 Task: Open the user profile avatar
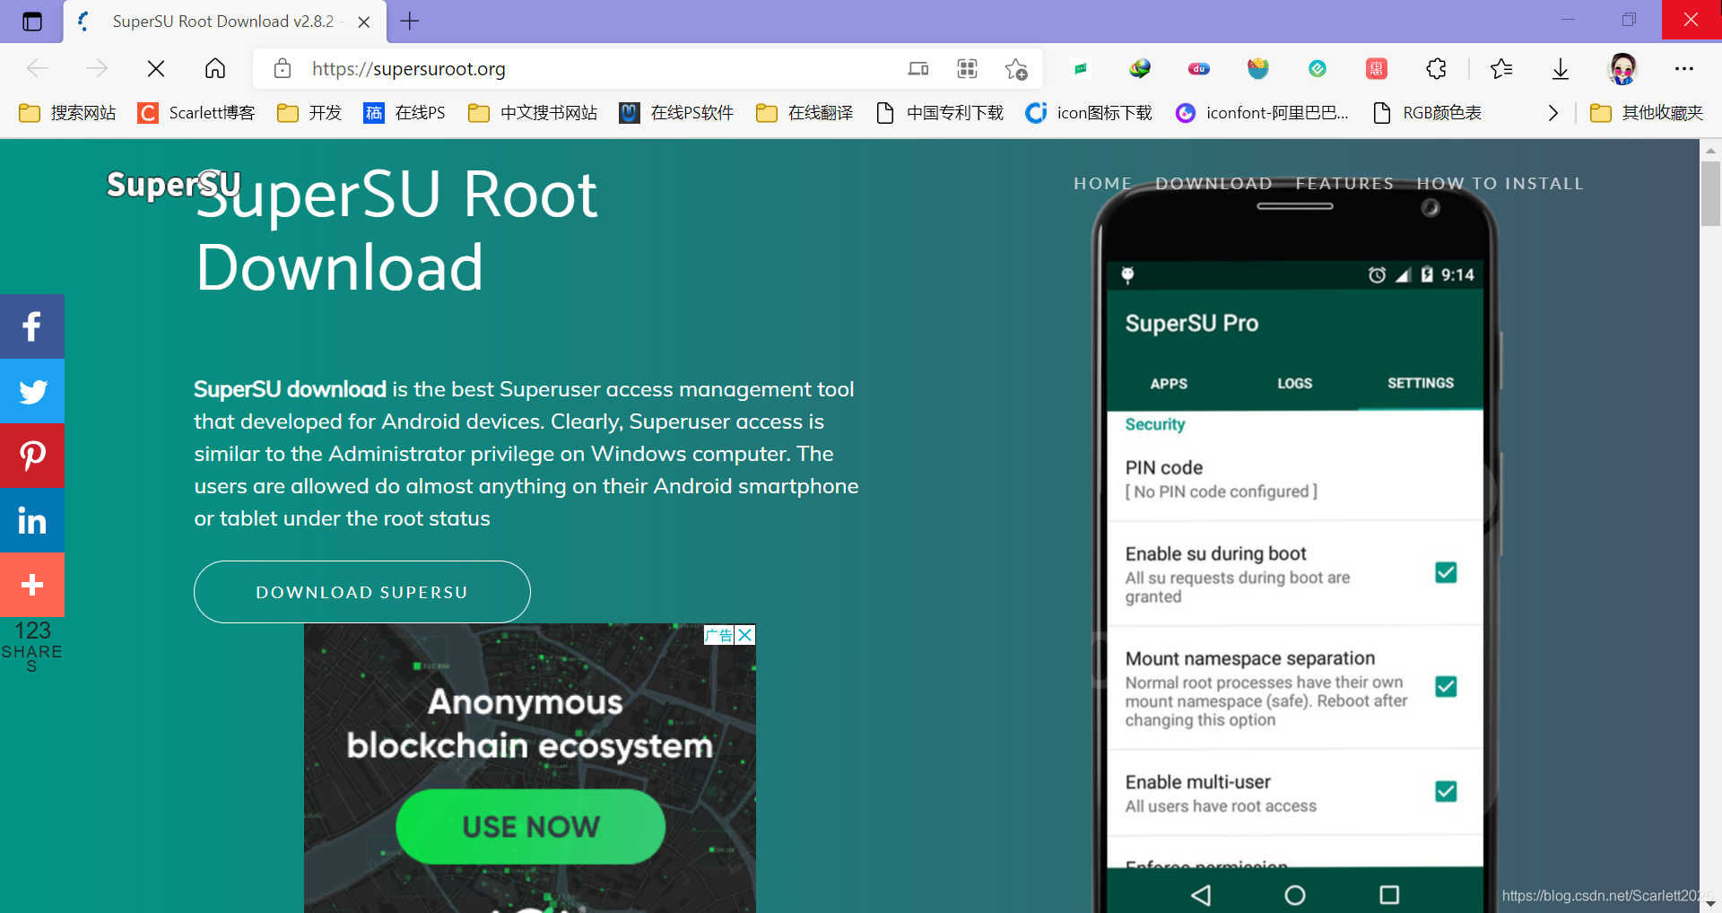pyautogui.click(x=1622, y=68)
